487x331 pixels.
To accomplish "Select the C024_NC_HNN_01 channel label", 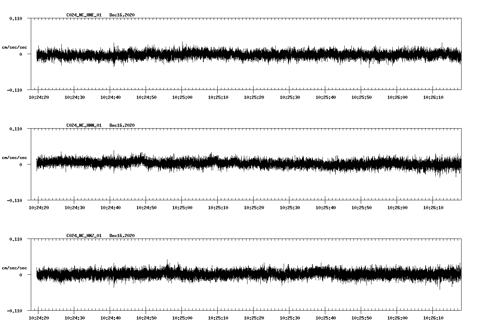I will point(83,125).
